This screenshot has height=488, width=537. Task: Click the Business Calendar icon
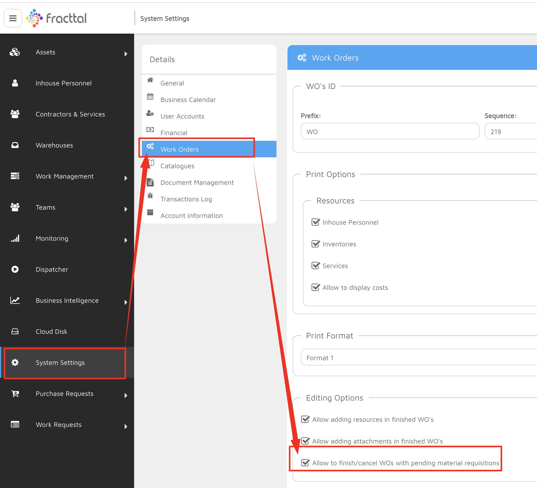pos(150,96)
